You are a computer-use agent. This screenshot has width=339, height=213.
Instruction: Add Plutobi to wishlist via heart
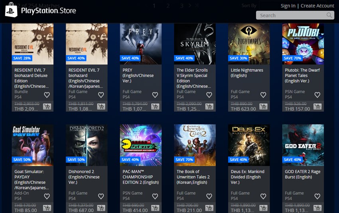pyautogui.click(x=317, y=95)
